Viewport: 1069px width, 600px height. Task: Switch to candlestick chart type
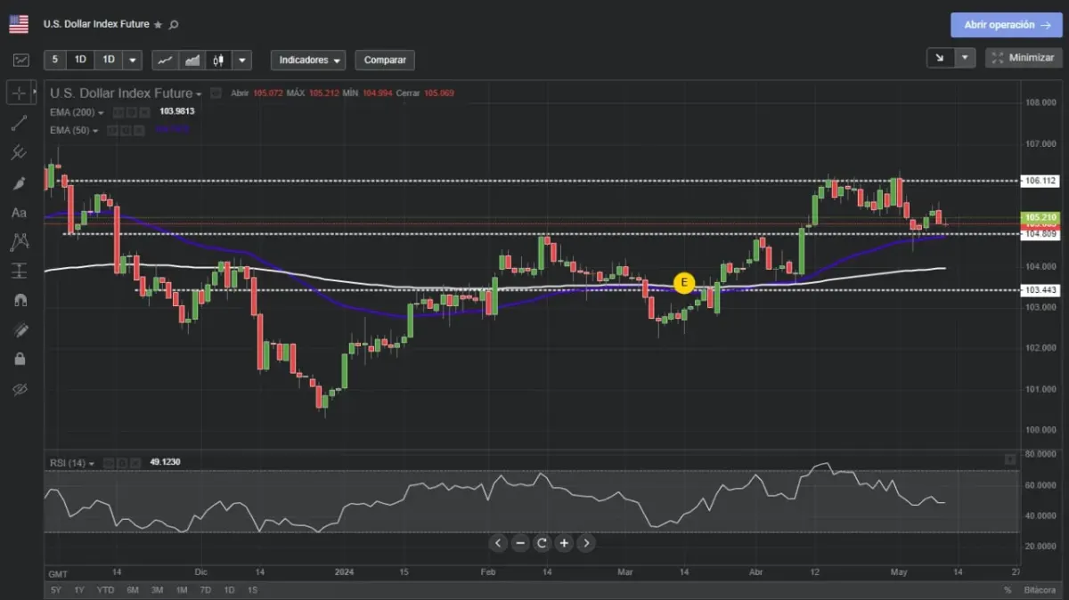pos(216,61)
